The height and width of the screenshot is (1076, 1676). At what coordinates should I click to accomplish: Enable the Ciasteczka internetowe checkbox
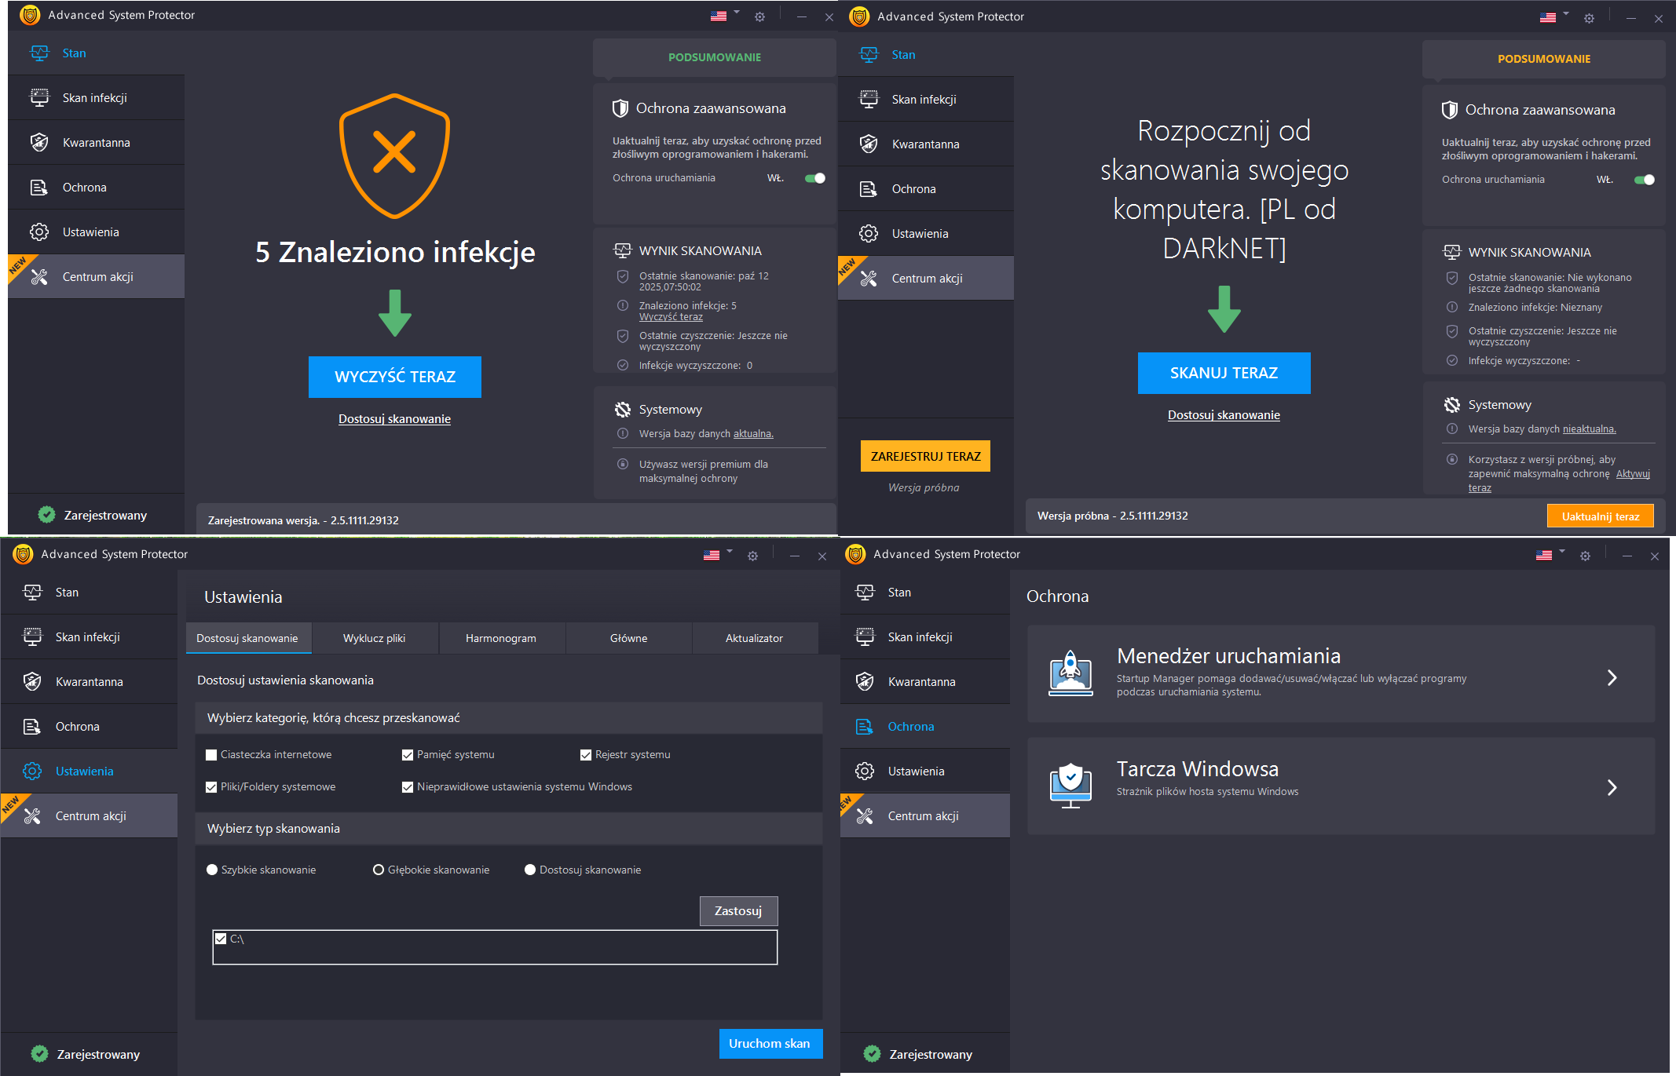click(211, 755)
